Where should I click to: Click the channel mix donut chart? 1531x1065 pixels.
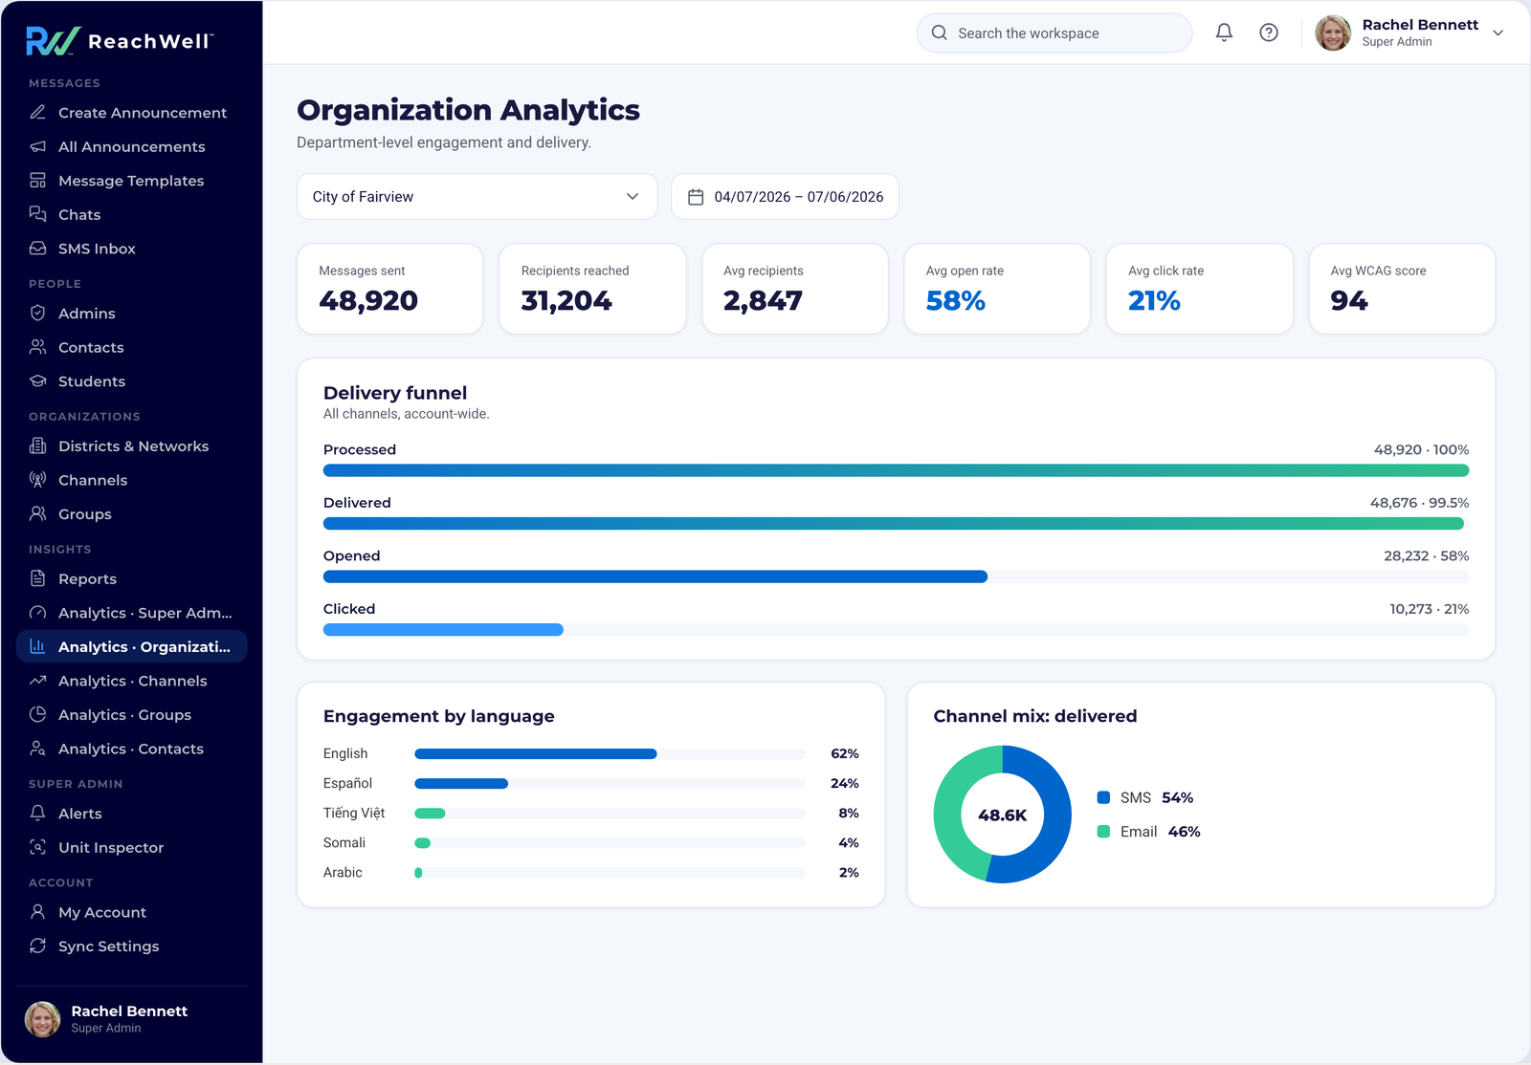[1002, 815]
